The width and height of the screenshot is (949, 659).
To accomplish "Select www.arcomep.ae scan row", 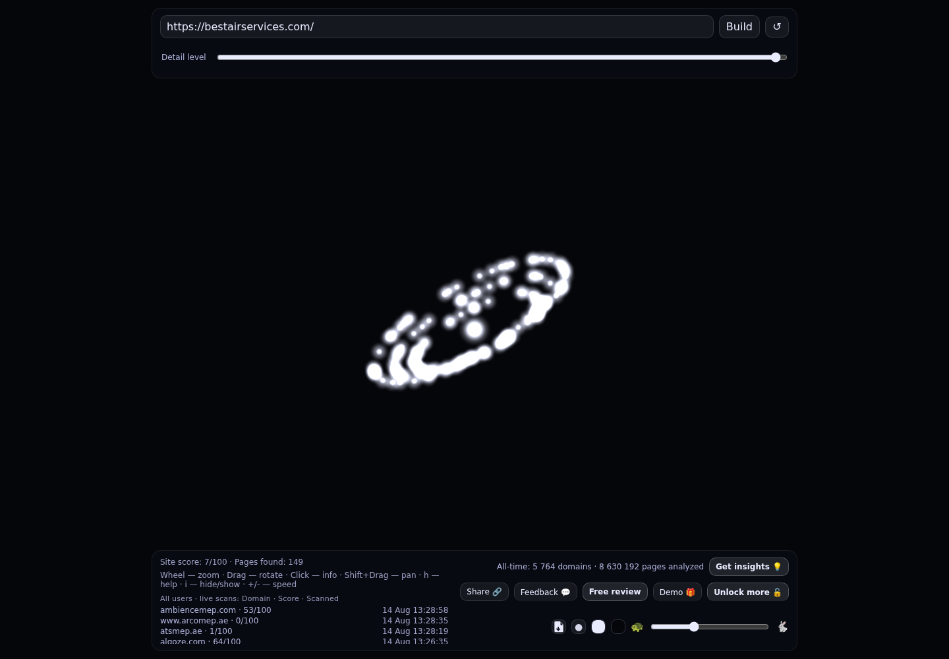I will click(x=304, y=621).
